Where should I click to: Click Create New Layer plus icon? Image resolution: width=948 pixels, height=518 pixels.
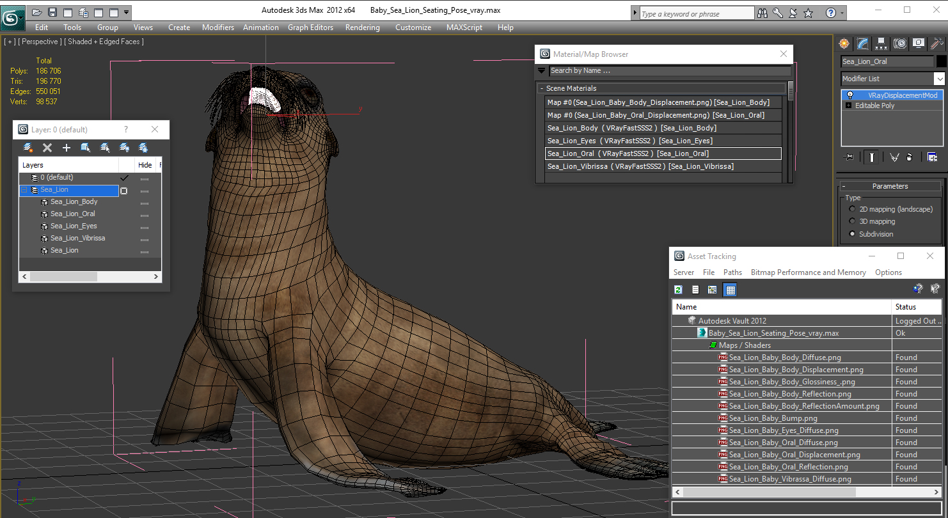tap(66, 148)
